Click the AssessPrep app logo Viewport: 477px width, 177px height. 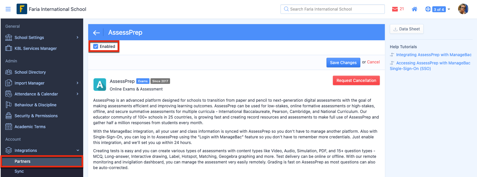tap(100, 85)
